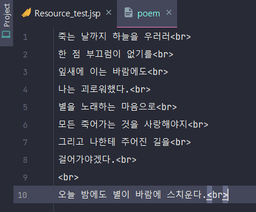
Task: Click the JSP file icon on Resource_test.jsp tab
Action: [26, 13]
